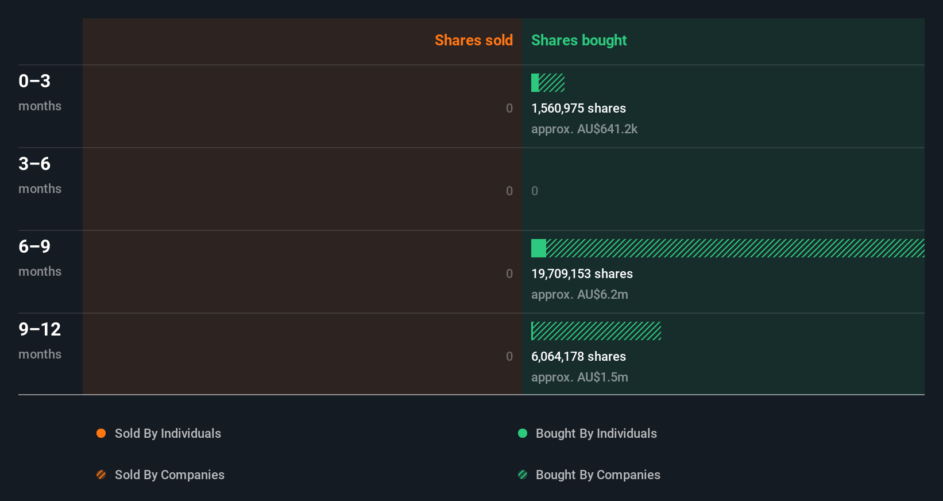
Task: Click the 9–12 months row label
Action: 40,341
